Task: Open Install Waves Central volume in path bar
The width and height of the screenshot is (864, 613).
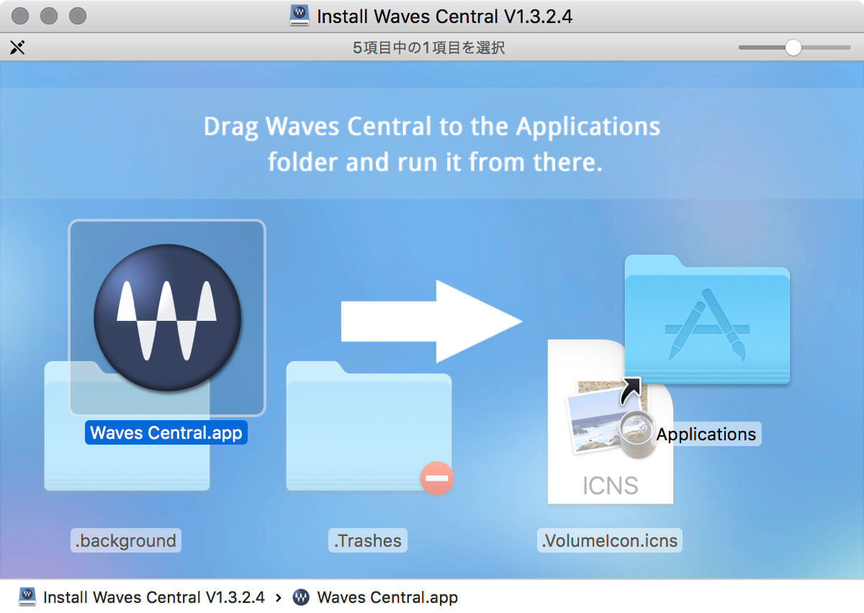Action: 153,597
